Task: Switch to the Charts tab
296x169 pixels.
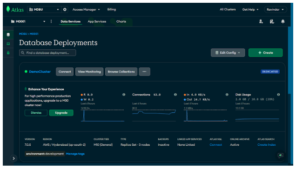Action: point(121,21)
